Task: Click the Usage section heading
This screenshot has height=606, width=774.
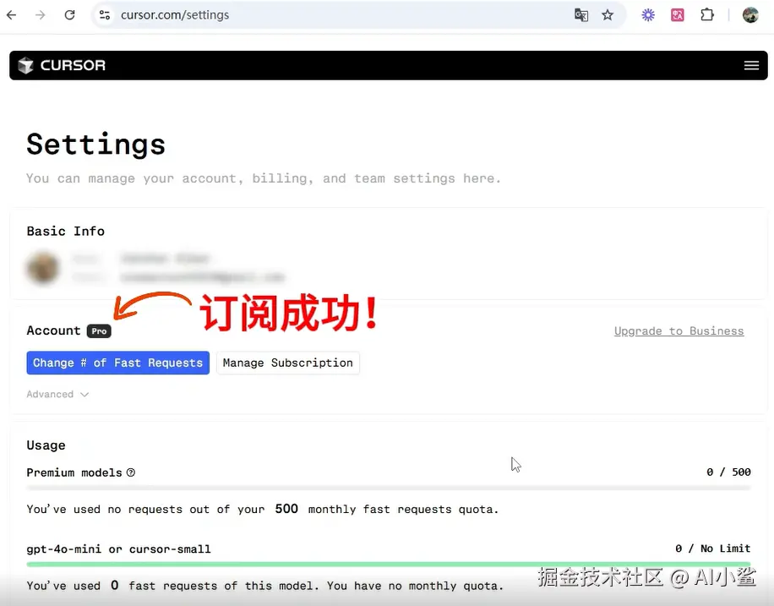Action: pos(46,445)
